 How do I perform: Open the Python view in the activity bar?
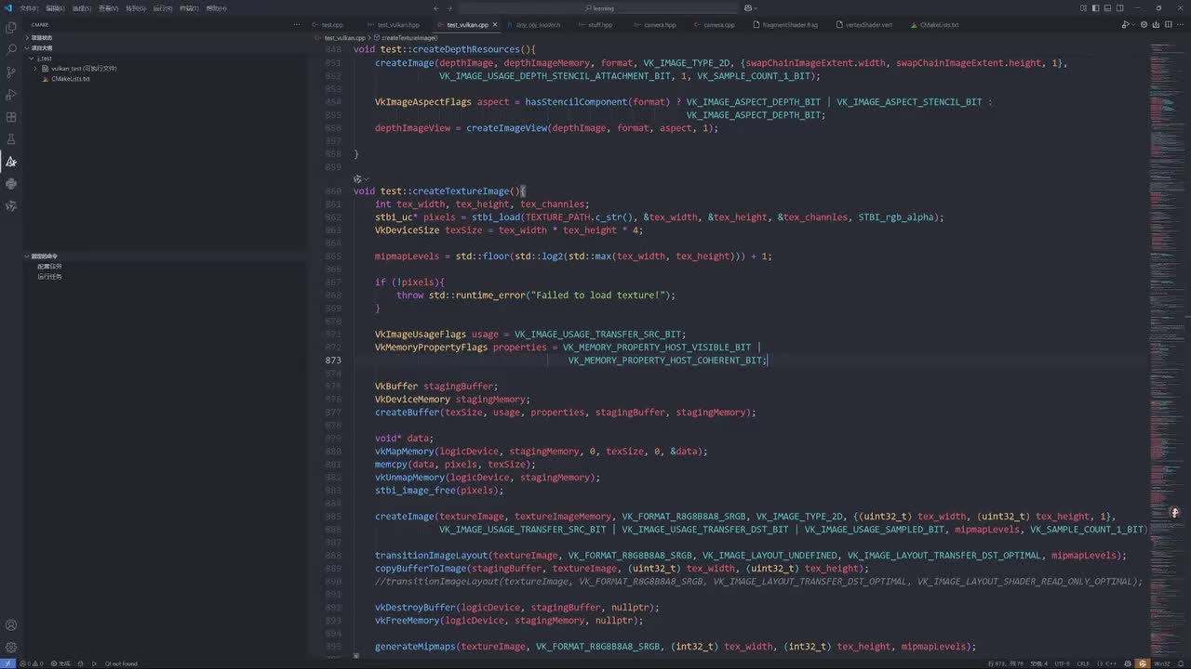coord(11,184)
